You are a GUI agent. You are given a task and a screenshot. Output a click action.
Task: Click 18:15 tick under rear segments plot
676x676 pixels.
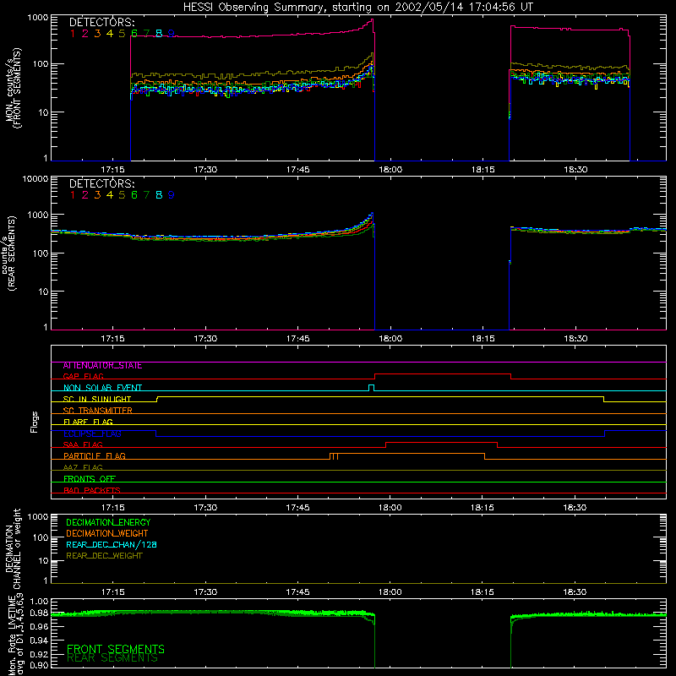[x=482, y=339]
